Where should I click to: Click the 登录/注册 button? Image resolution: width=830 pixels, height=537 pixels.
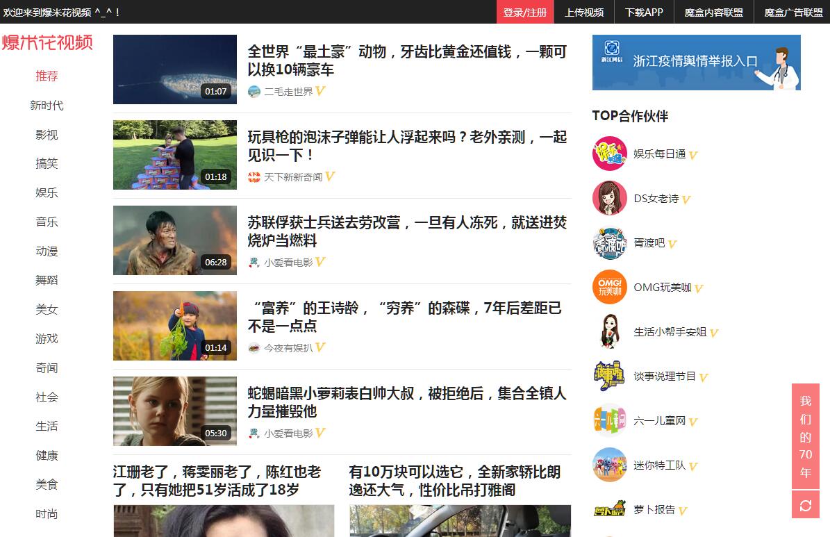524,13
